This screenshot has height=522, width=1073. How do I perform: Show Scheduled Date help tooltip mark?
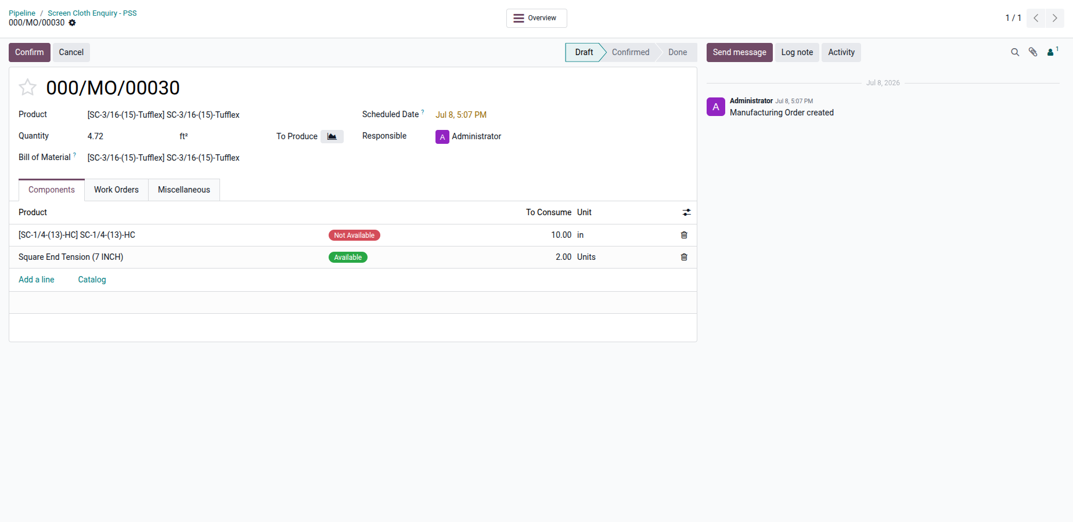[423, 111]
